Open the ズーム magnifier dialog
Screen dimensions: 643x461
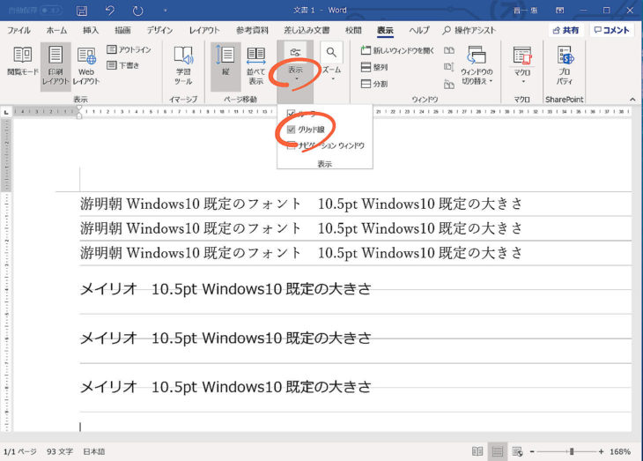[331, 63]
